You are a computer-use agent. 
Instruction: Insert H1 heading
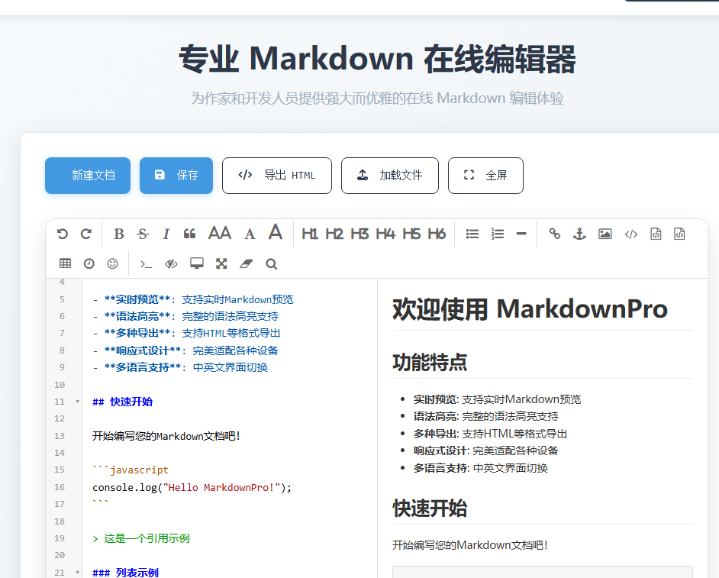point(310,234)
